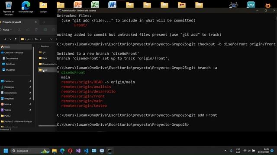Click the microphone tray icon
This screenshot has height=155, width=277.
(231, 151)
